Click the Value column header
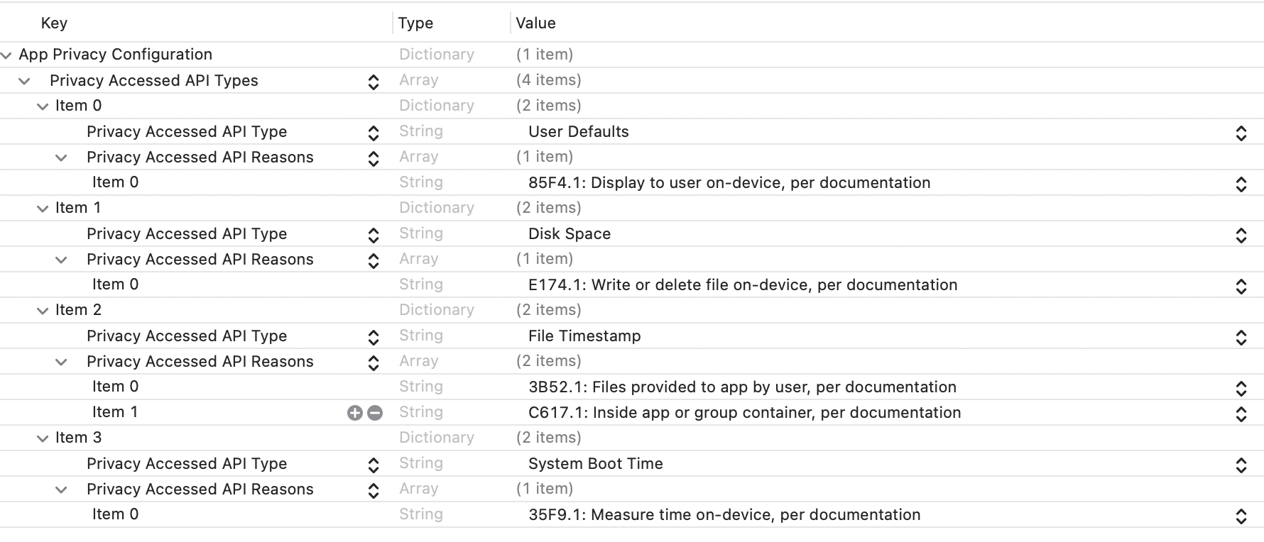The height and width of the screenshot is (542, 1264). point(535,23)
